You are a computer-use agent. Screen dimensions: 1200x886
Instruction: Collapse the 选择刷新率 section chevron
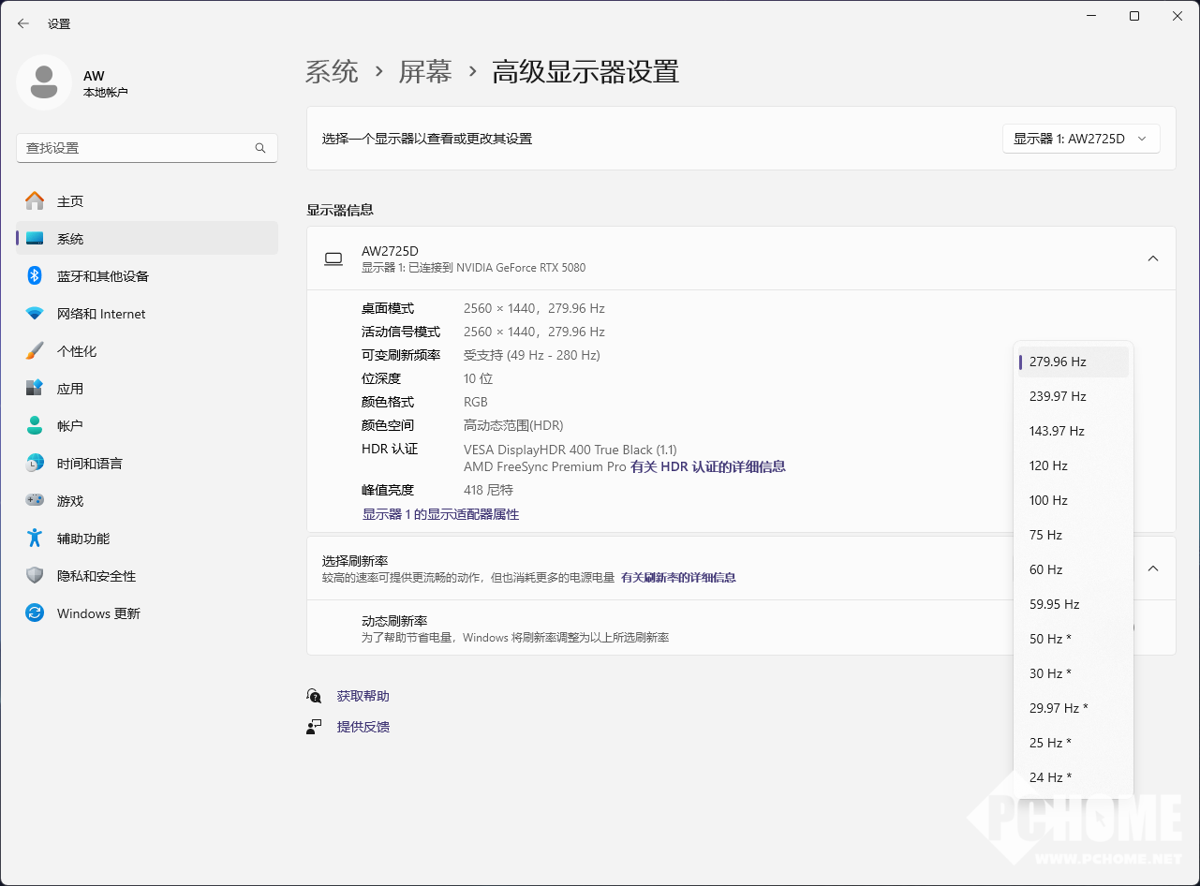(1153, 569)
